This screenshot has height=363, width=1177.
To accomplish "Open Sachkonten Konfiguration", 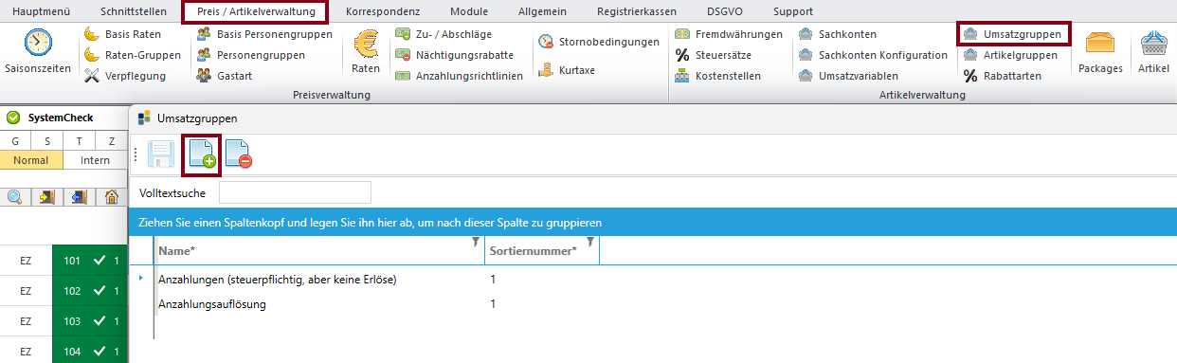I will pos(873,55).
